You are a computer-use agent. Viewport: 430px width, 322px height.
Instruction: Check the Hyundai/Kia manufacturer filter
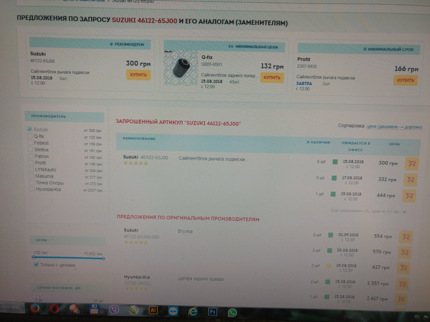click(32, 189)
